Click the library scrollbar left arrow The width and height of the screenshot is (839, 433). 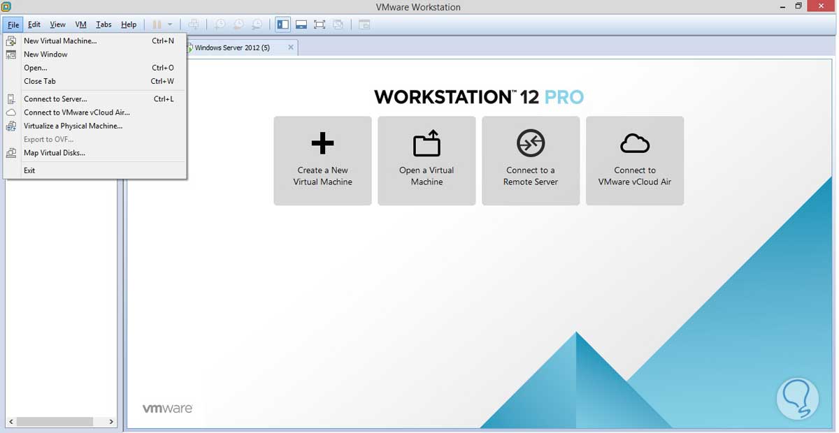12,422
